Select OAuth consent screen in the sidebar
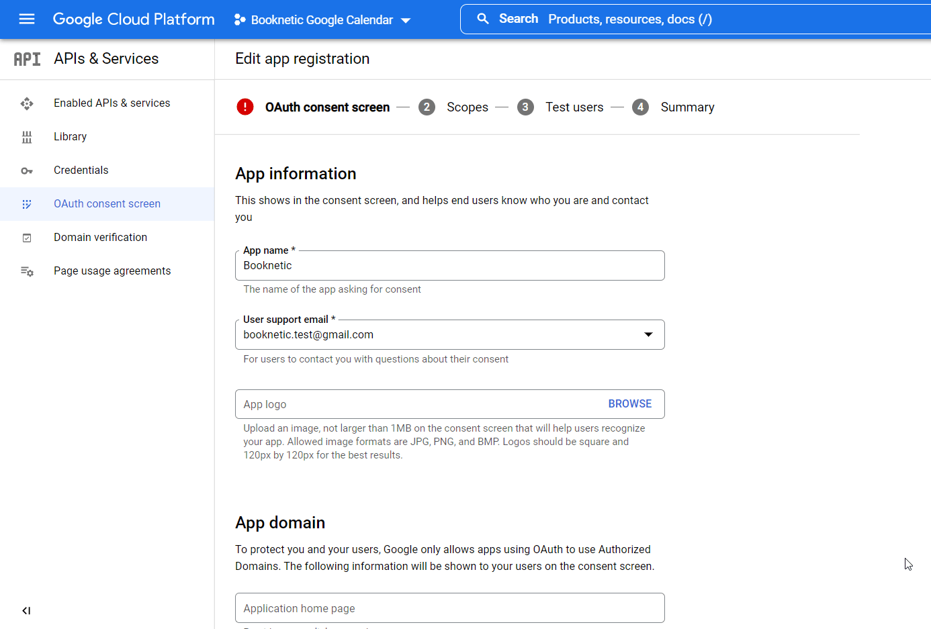The image size is (931, 629). point(107,203)
